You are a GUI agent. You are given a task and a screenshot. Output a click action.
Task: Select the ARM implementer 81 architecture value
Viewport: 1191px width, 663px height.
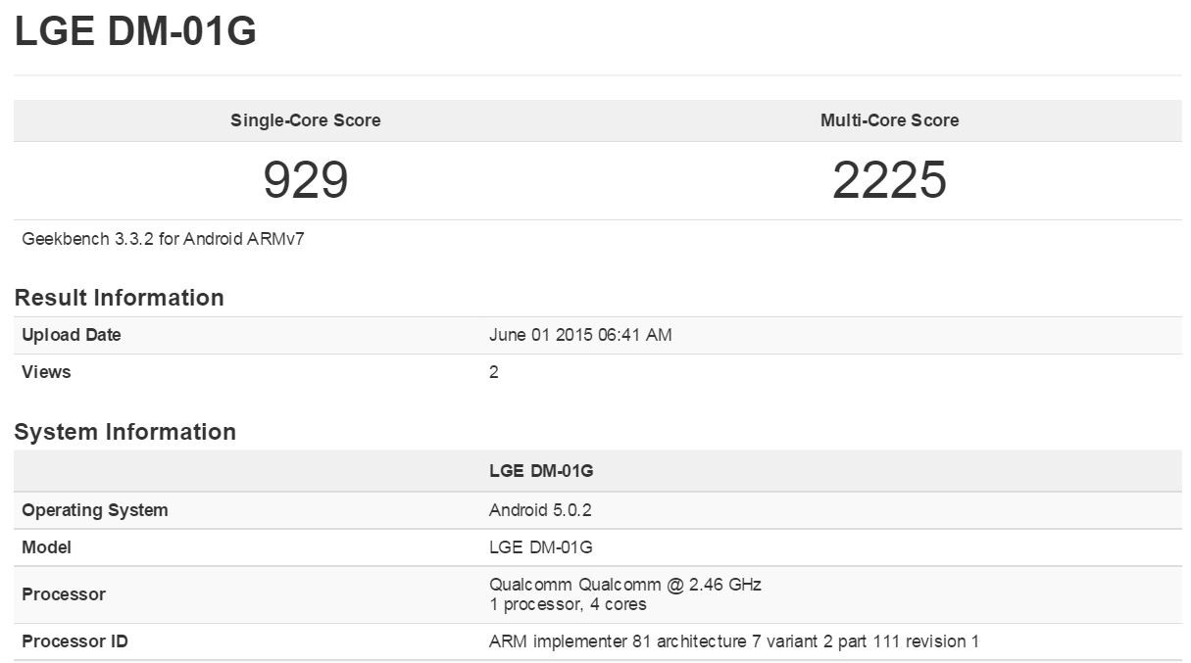click(734, 642)
